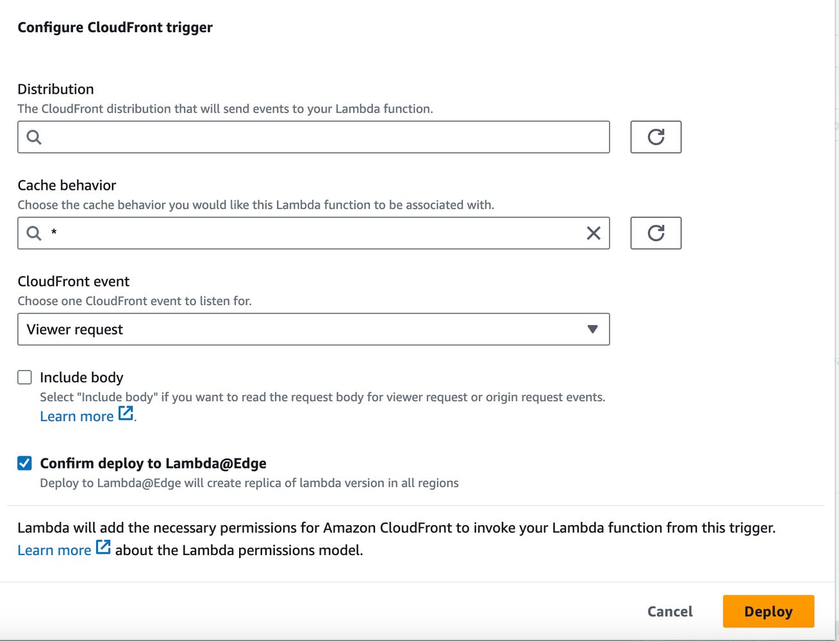Open the CloudFront event dropdown
Image resolution: width=839 pixels, height=641 pixels.
pos(313,329)
